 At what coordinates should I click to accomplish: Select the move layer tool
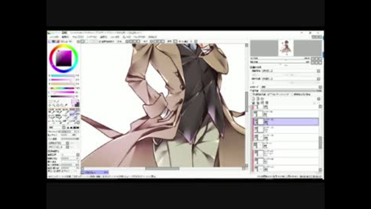[50, 105]
